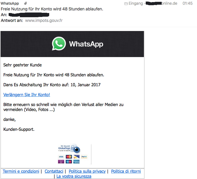Click the www.impots.gouv.fr reply-to address
197x179 pixels.
[x=44, y=20]
